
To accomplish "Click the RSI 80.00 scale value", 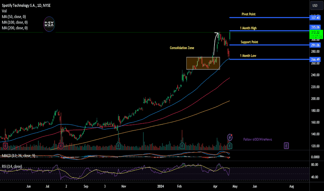I will coord(315,165).
